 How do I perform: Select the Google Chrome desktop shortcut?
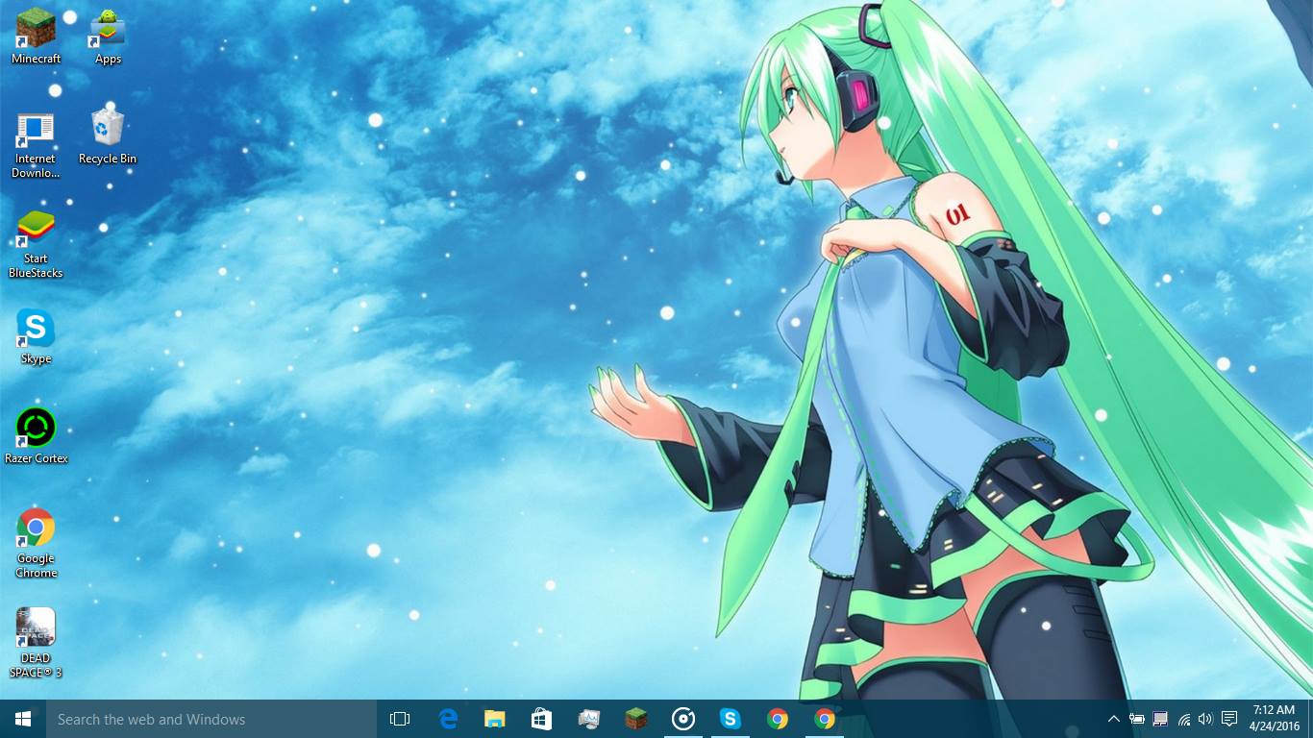36,543
